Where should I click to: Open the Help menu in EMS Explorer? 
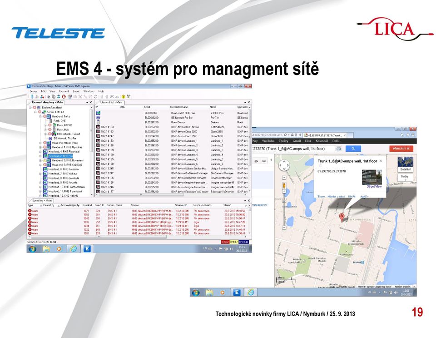coord(101,91)
